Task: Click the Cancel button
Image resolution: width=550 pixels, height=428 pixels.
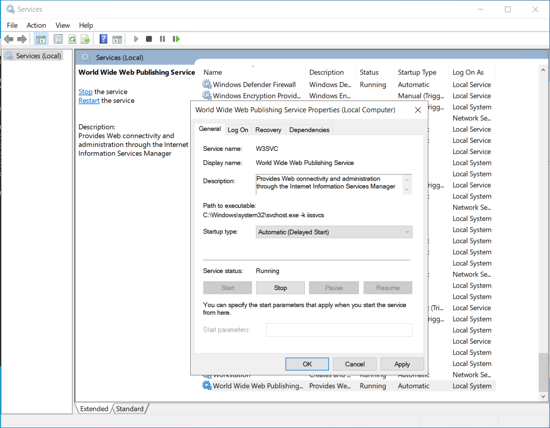Action: click(x=355, y=364)
